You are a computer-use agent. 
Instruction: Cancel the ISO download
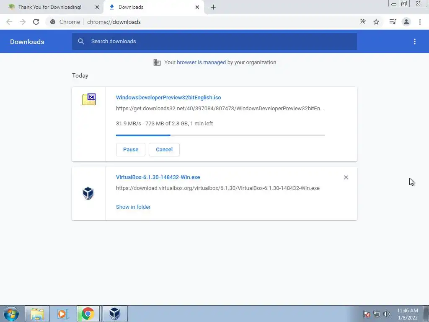coord(164,150)
